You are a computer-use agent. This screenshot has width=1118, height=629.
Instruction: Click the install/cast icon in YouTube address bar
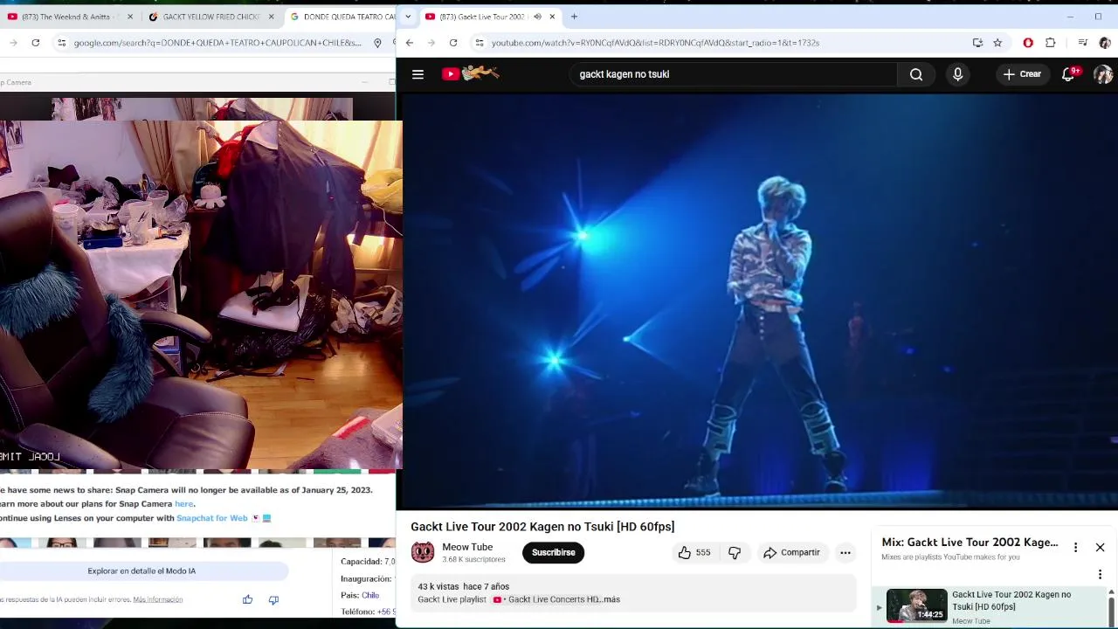pyautogui.click(x=977, y=43)
